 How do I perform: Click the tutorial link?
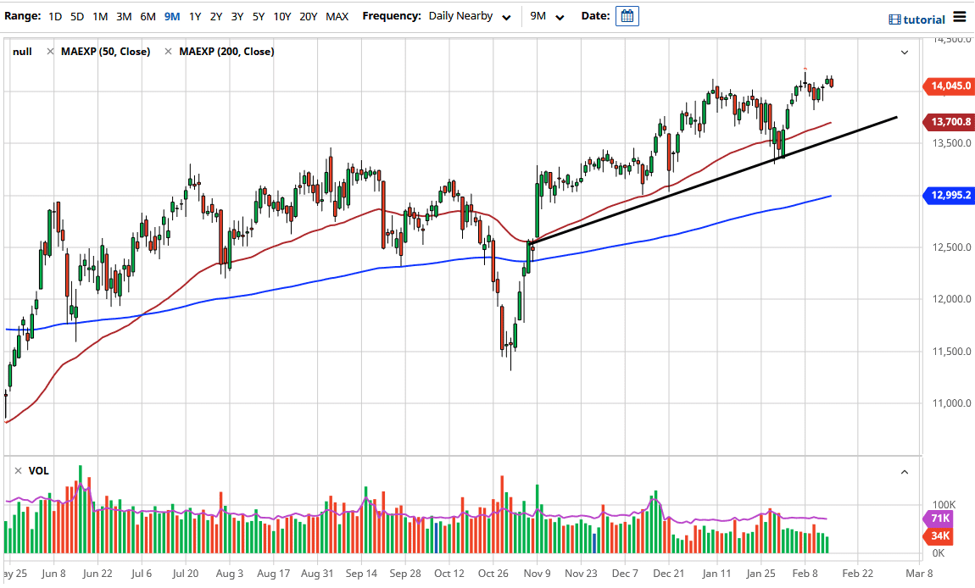coord(922,19)
